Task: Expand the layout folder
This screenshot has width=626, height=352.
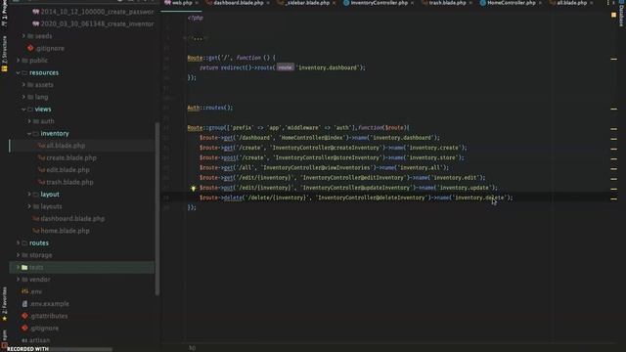Action: [x=29, y=195]
